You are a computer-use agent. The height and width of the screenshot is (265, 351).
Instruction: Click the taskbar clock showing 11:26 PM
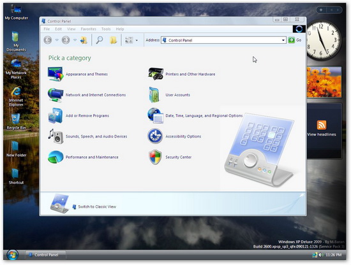(x=334, y=255)
